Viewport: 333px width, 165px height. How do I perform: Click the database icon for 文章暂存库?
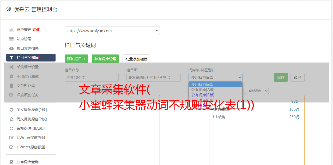tap(11, 86)
